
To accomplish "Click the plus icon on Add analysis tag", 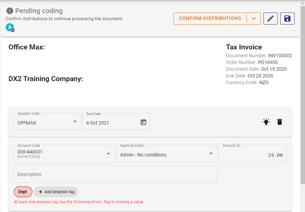I will pyautogui.click(x=40, y=191).
